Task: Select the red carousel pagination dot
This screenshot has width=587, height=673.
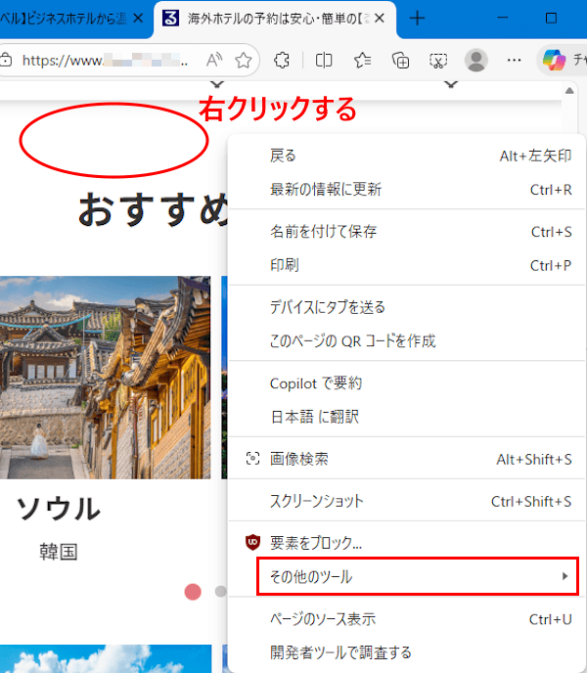Action: (193, 592)
